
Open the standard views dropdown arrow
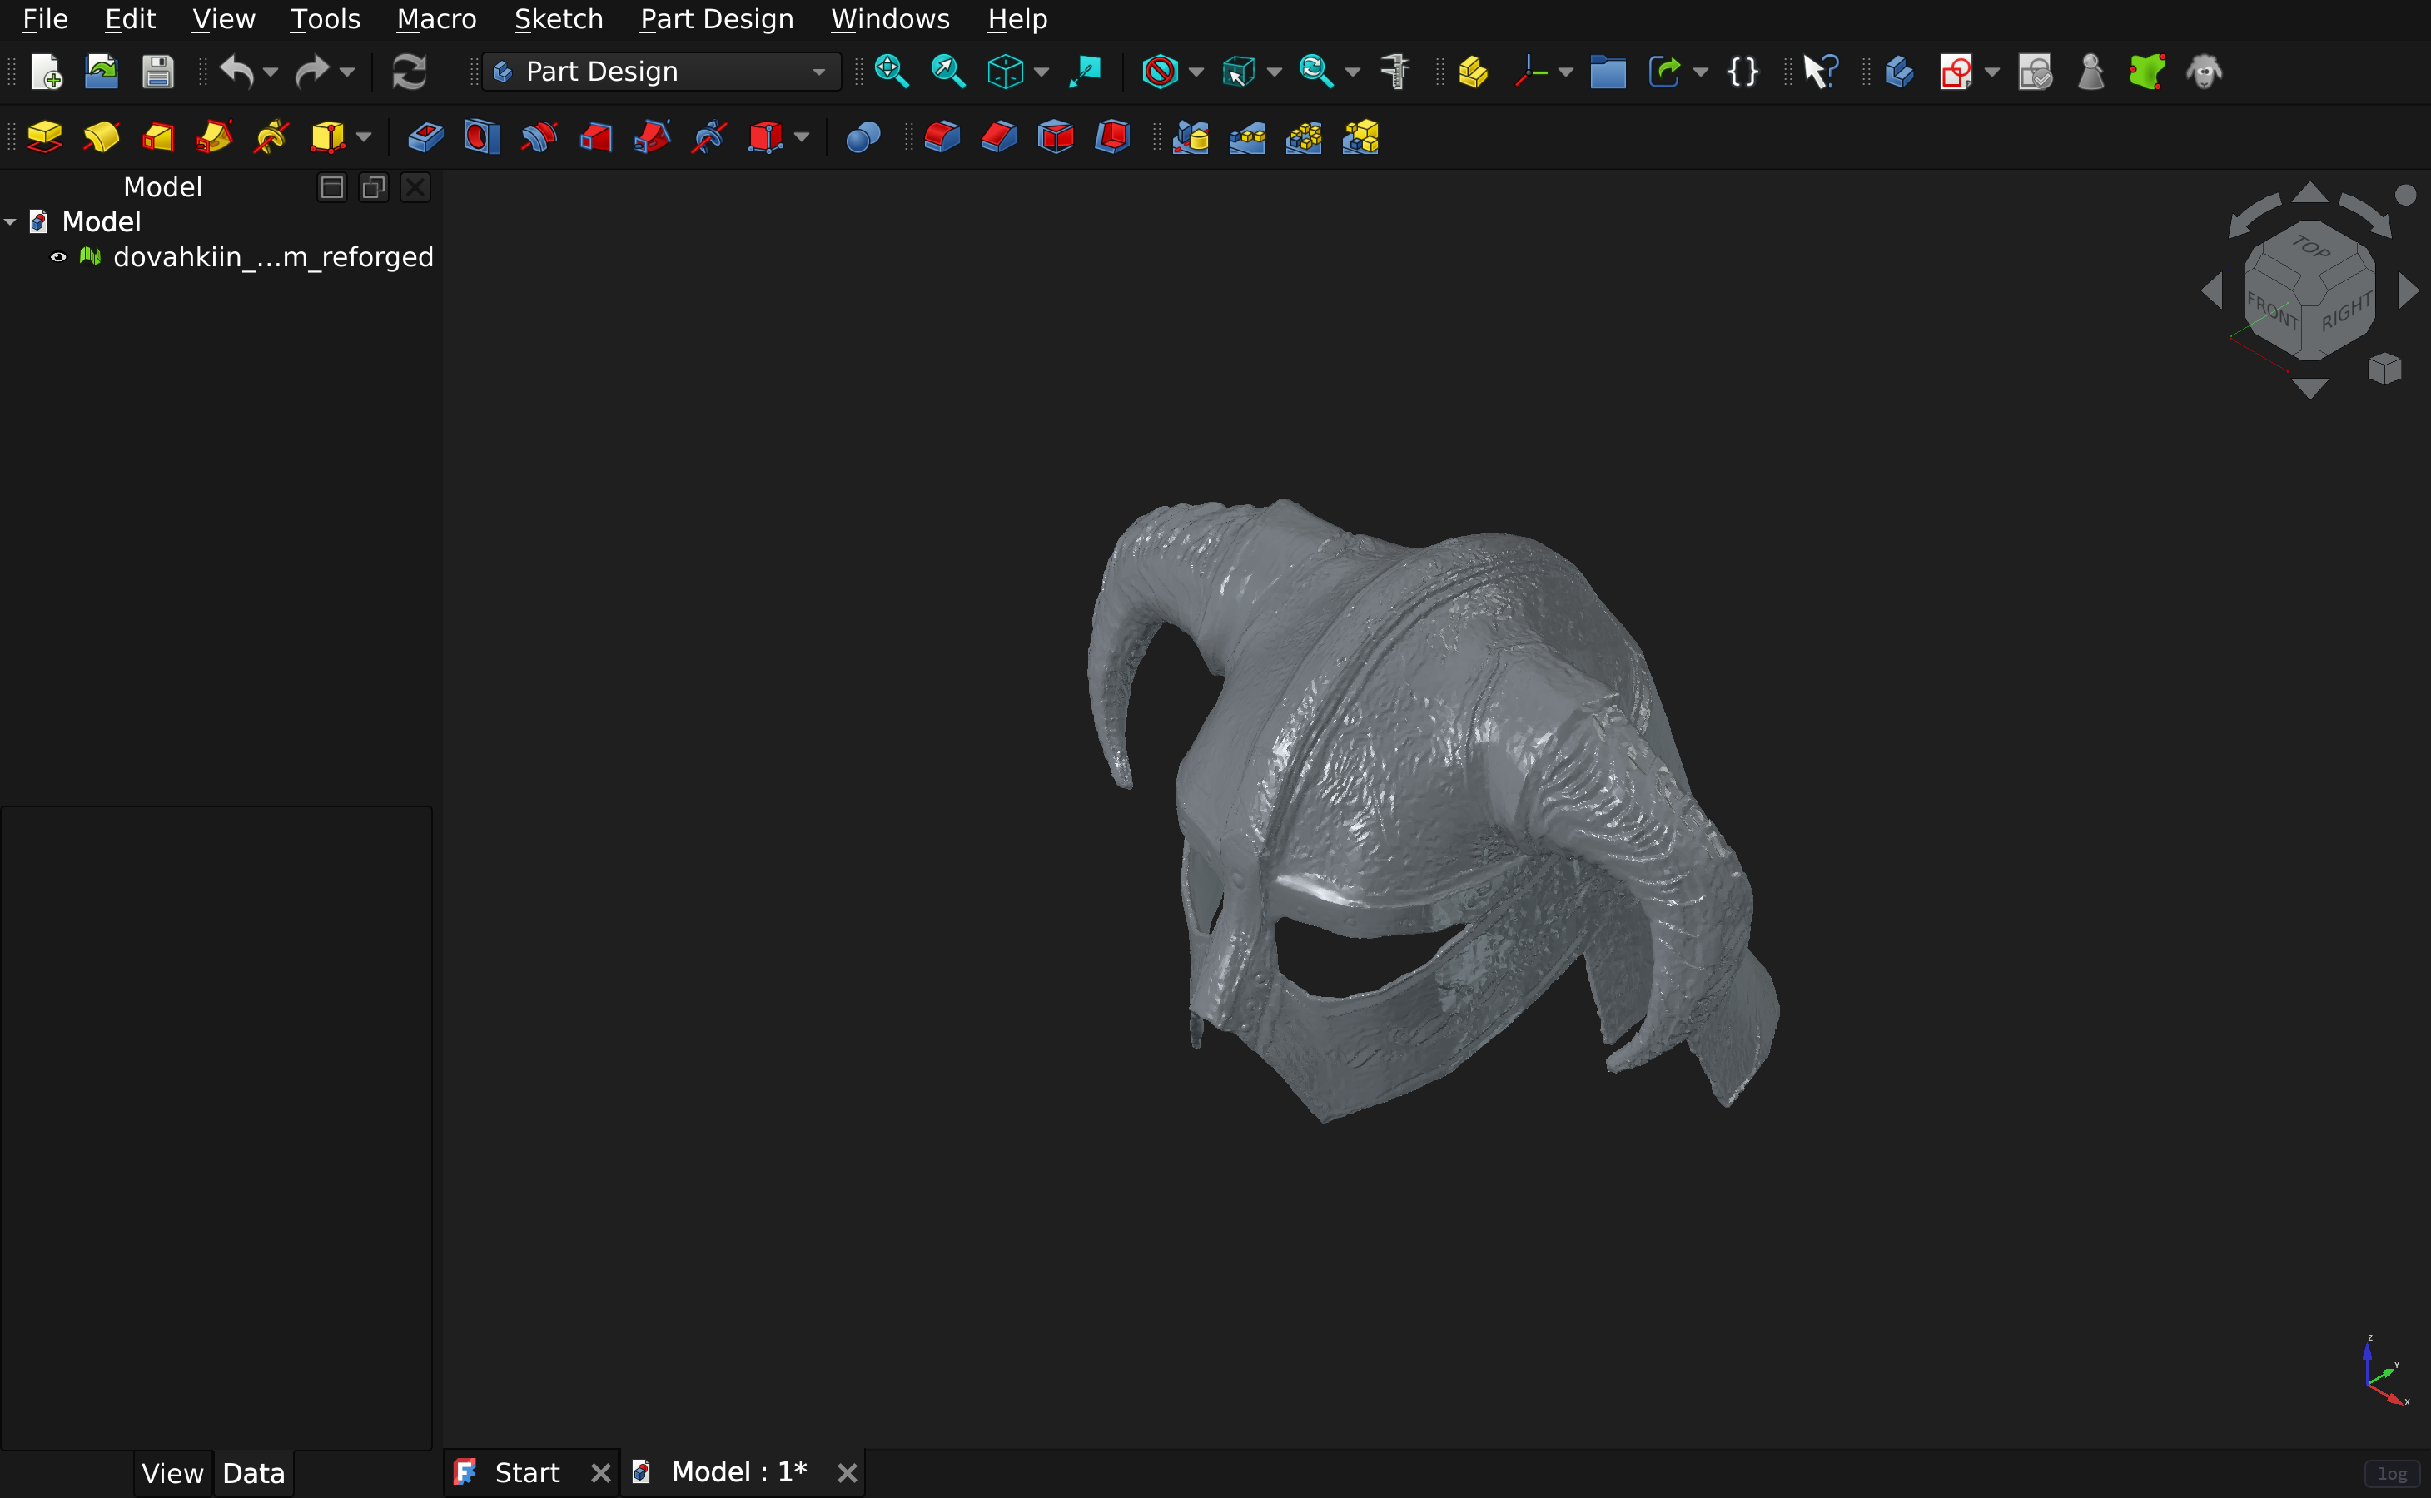[x=1042, y=72]
